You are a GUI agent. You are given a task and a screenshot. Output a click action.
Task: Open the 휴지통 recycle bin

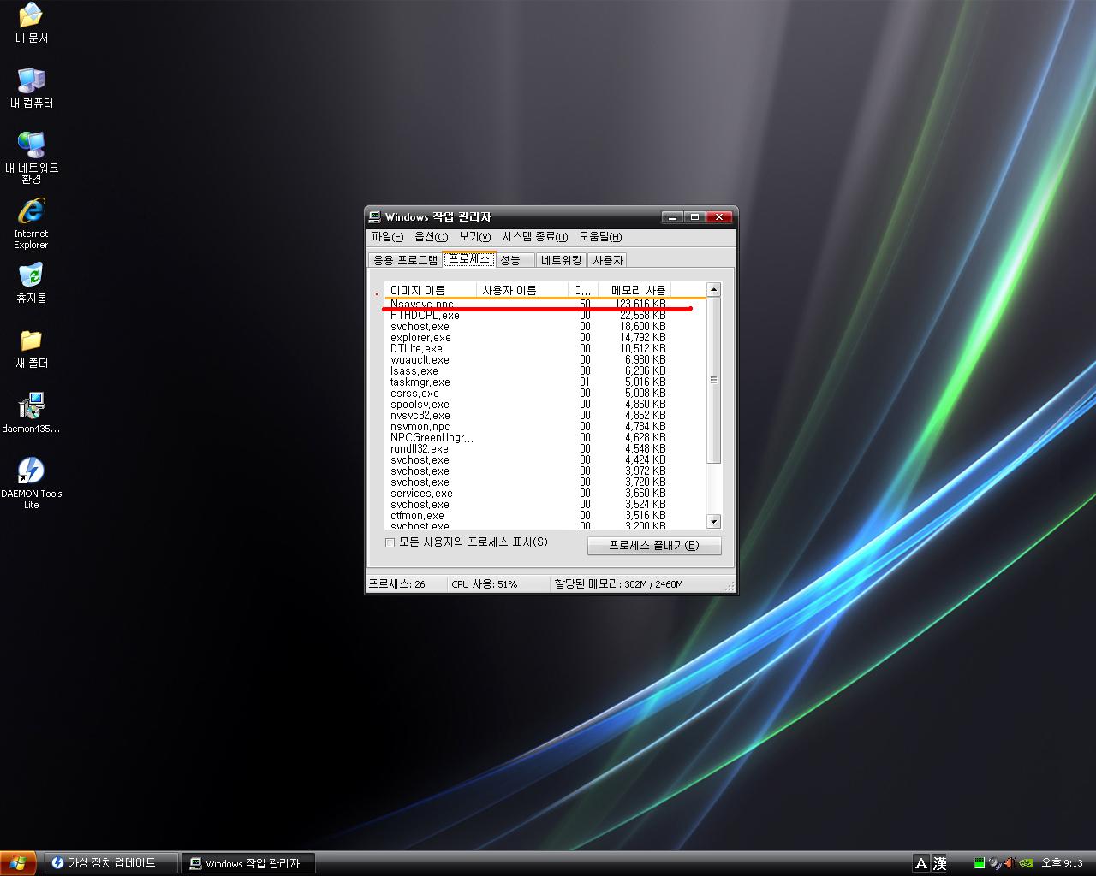click(31, 283)
